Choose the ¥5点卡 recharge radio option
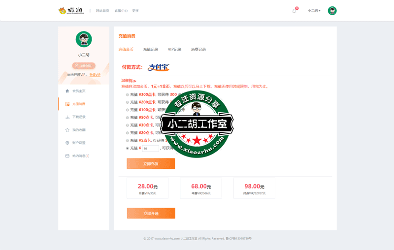This screenshot has height=250, width=394. click(128, 140)
